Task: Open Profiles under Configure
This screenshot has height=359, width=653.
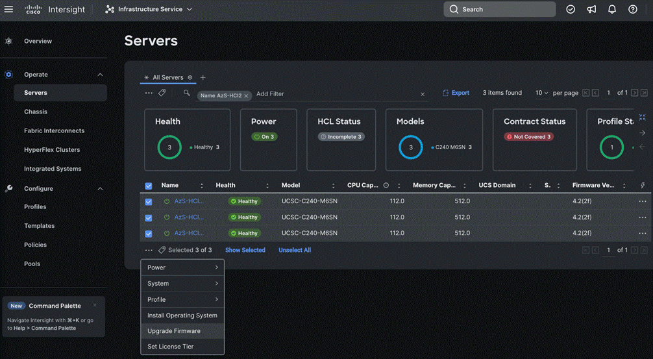Action: pos(35,207)
